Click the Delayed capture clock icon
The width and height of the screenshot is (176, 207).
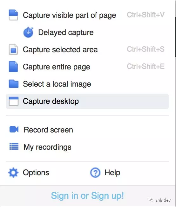point(28,32)
